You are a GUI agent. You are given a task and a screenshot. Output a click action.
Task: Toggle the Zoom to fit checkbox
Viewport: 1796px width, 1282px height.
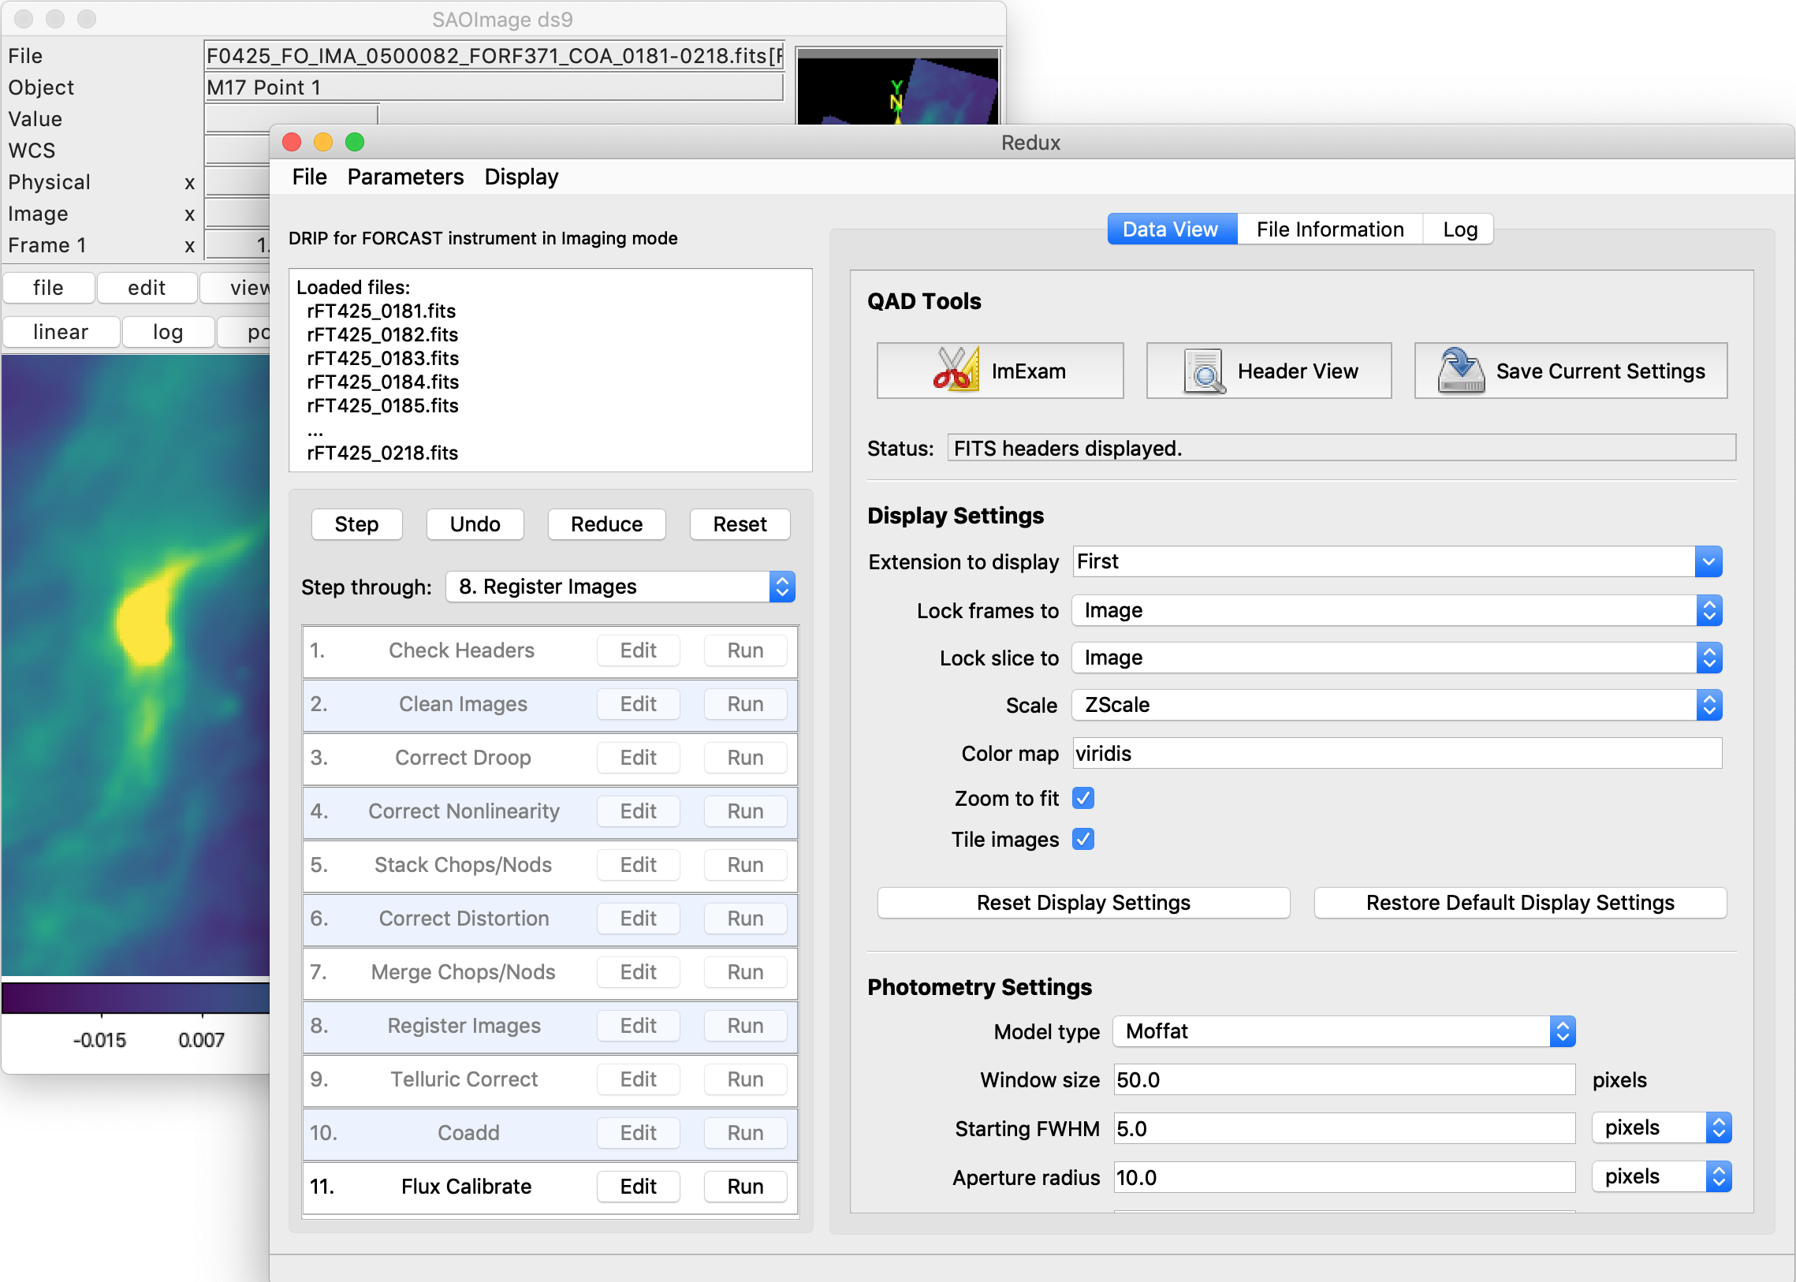[1082, 798]
